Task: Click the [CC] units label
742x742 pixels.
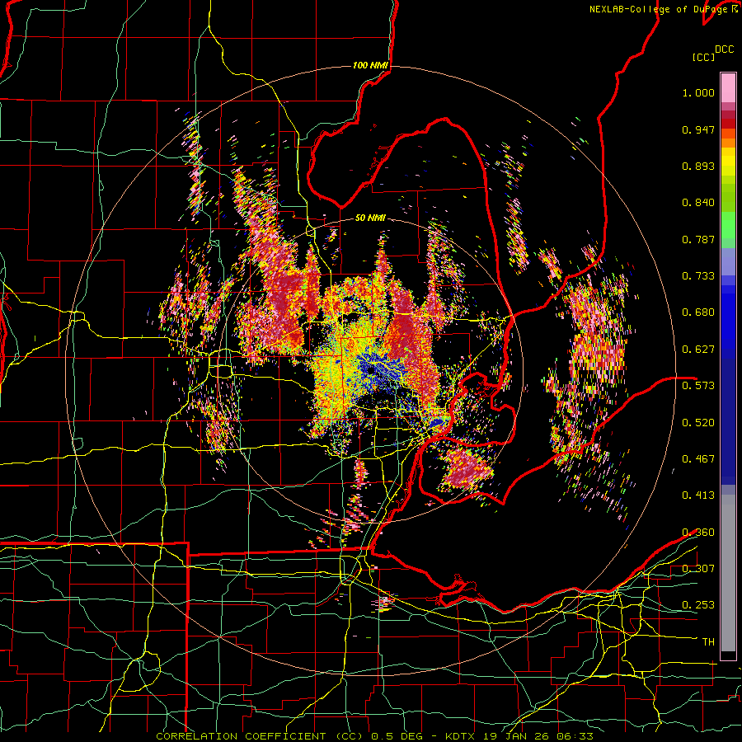Action: coord(703,57)
